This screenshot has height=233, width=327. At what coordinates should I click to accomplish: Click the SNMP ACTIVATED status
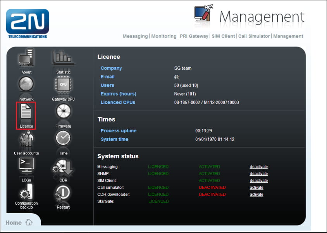click(209, 174)
